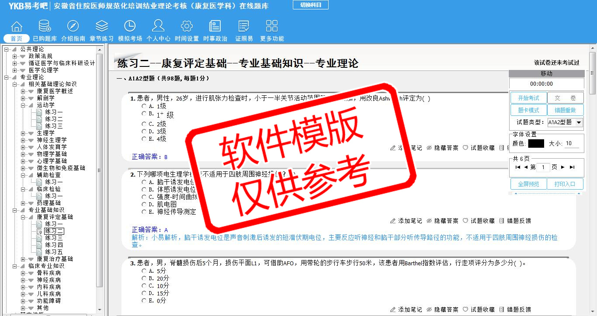
Task: Open 时间设置 gear icon
Action: 187,26
